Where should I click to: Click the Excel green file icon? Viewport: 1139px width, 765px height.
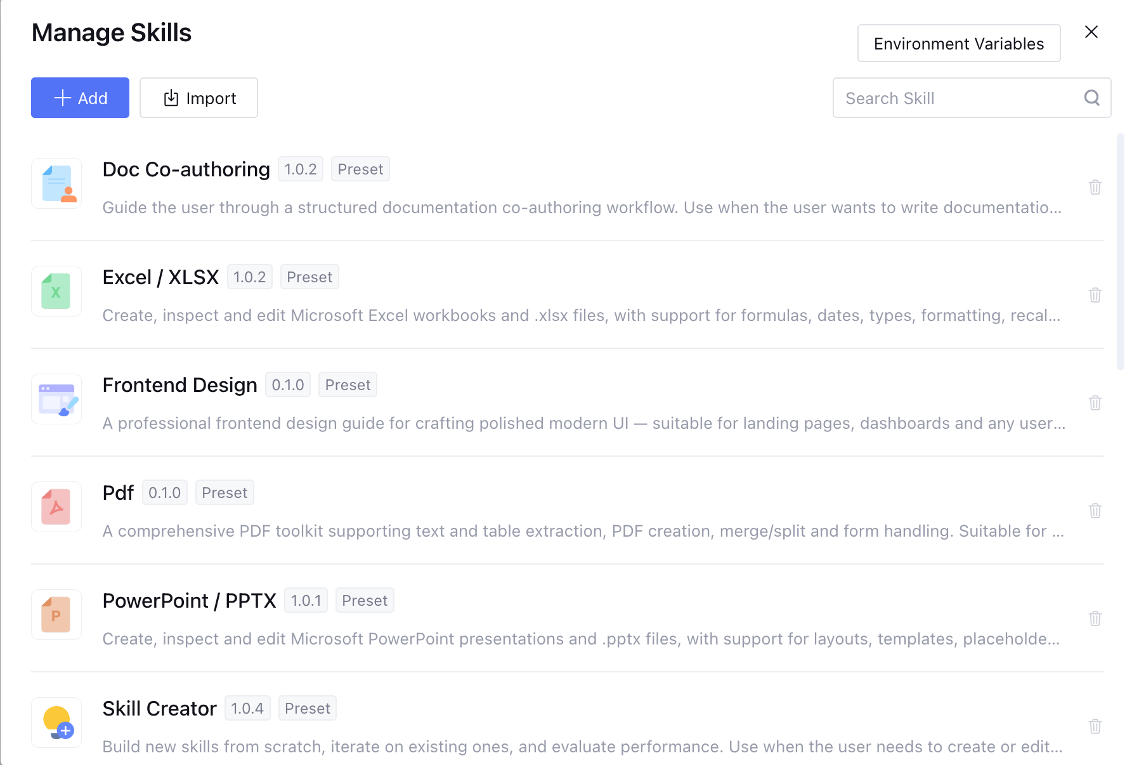[x=56, y=291]
